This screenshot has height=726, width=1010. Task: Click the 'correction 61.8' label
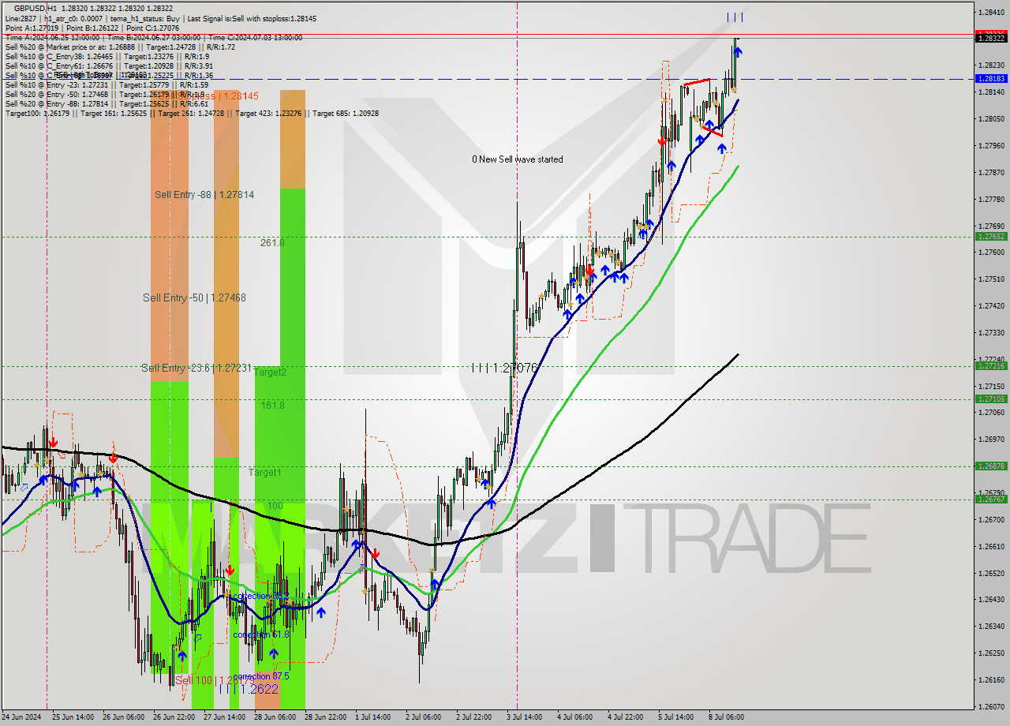point(260,634)
